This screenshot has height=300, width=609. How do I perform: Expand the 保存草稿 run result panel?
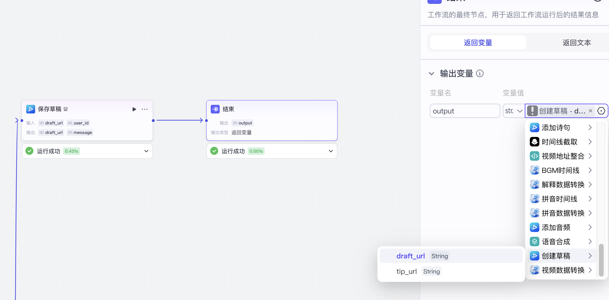pyautogui.click(x=146, y=151)
